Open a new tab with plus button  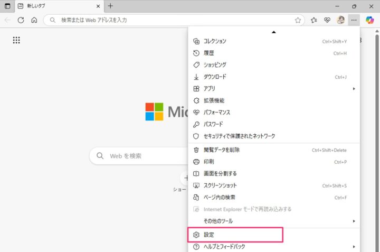click(110, 6)
